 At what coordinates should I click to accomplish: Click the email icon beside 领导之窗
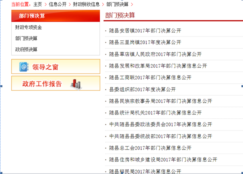24,67
